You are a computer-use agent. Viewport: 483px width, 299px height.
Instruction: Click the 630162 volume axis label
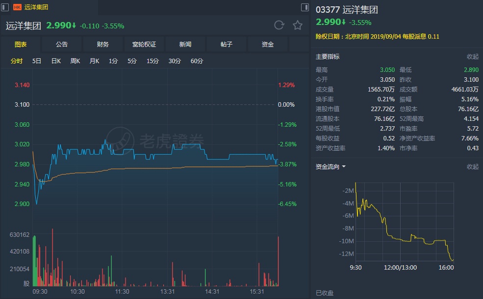pyautogui.click(x=20, y=235)
